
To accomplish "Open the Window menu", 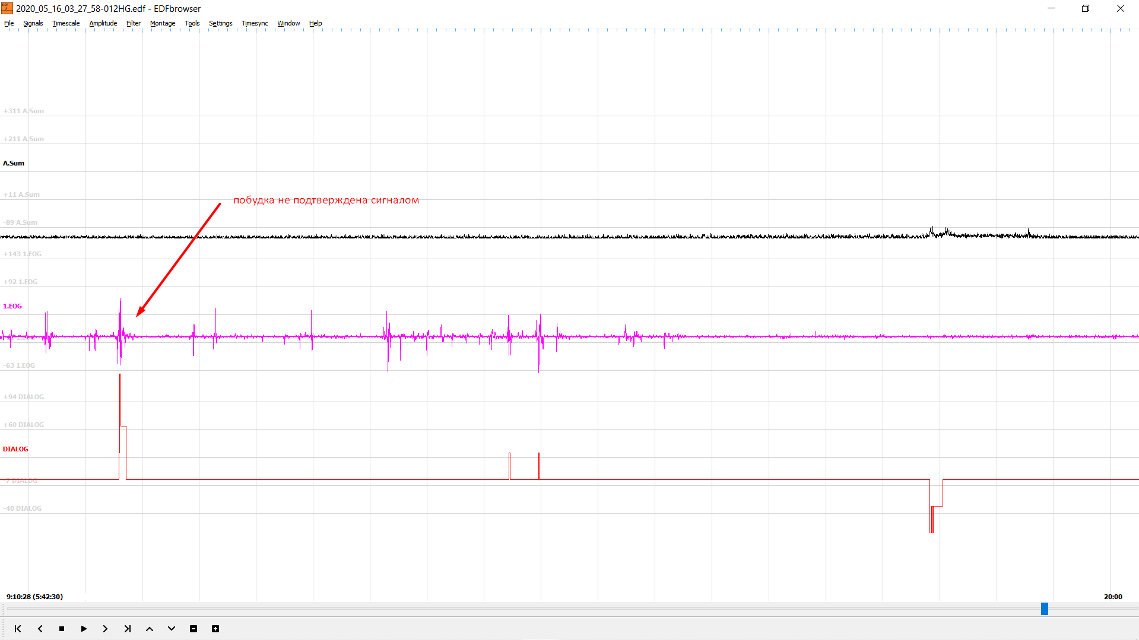I will [x=289, y=23].
